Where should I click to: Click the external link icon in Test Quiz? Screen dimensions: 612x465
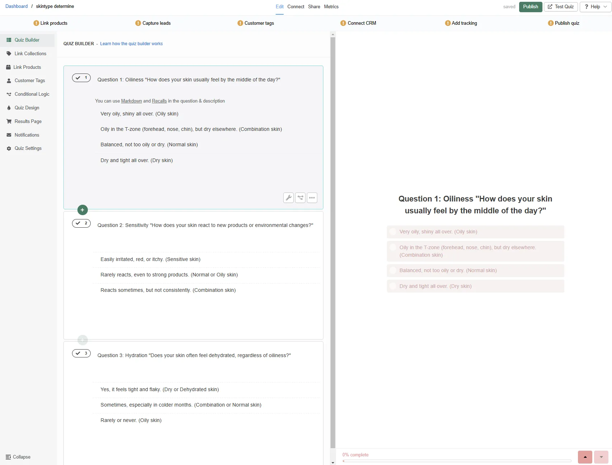550,7
